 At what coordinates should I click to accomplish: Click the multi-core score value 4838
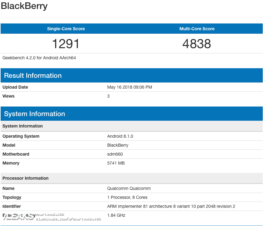tap(197, 44)
